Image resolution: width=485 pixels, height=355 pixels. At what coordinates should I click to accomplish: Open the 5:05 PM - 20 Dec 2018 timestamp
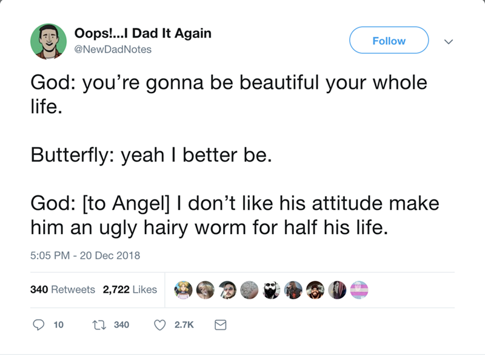(x=85, y=255)
